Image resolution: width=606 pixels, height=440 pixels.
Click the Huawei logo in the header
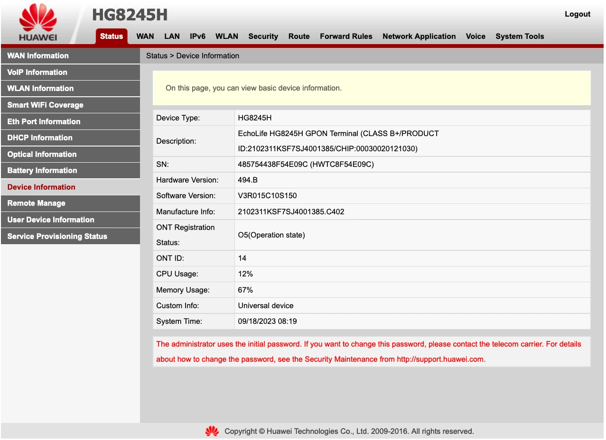tap(38, 23)
